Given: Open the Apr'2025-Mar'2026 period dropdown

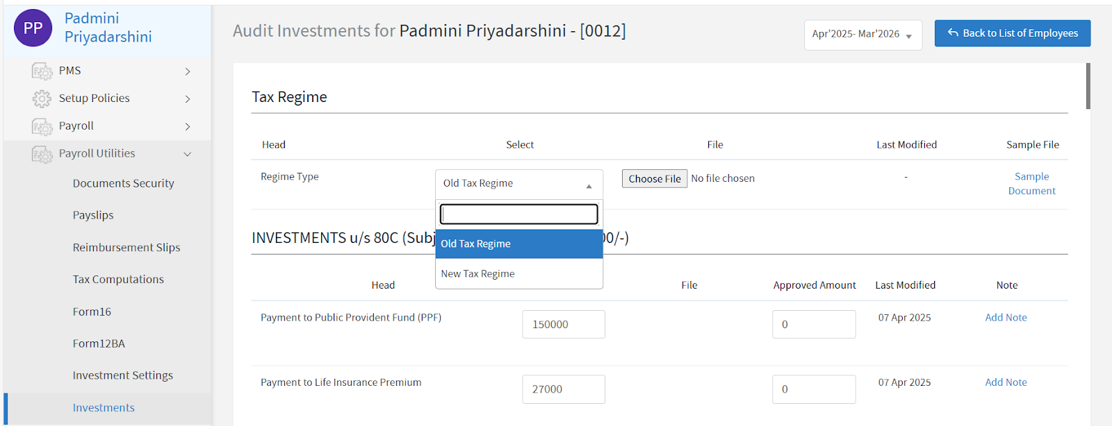Looking at the screenshot, I should click(862, 35).
